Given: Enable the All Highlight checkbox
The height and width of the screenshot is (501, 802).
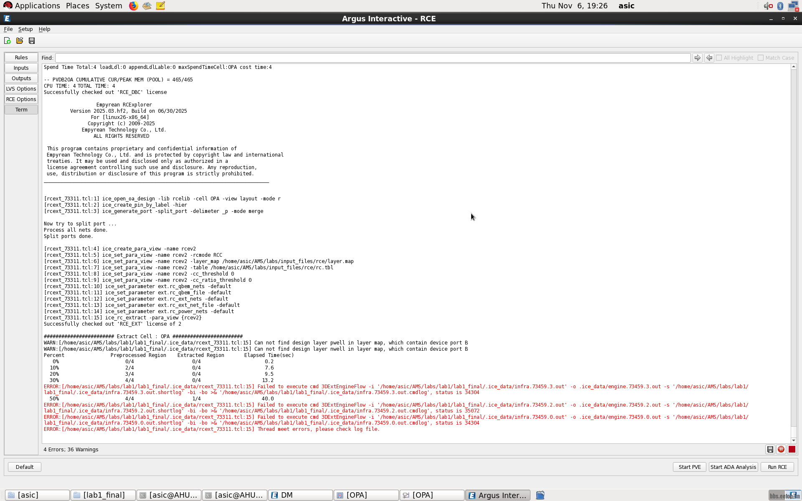Looking at the screenshot, I should coord(719,58).
